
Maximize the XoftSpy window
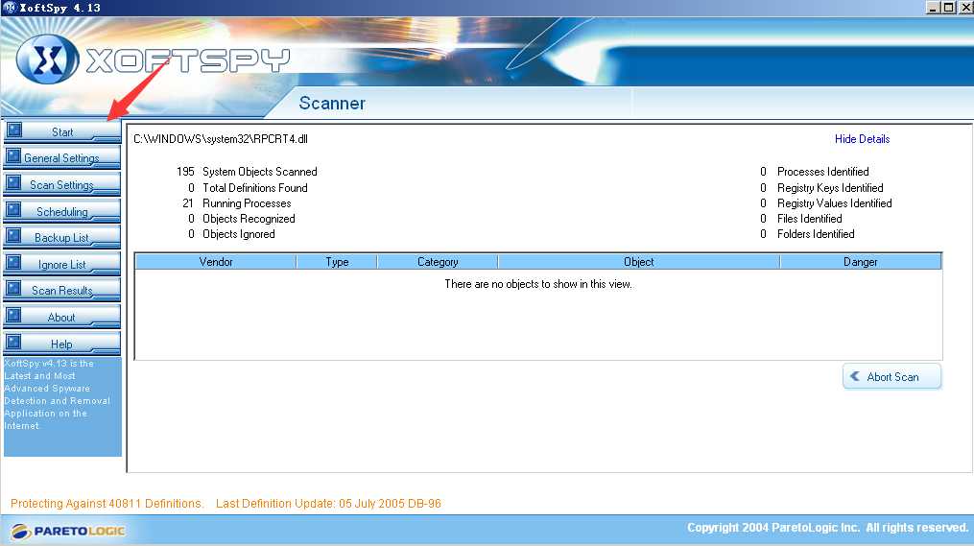948,8
